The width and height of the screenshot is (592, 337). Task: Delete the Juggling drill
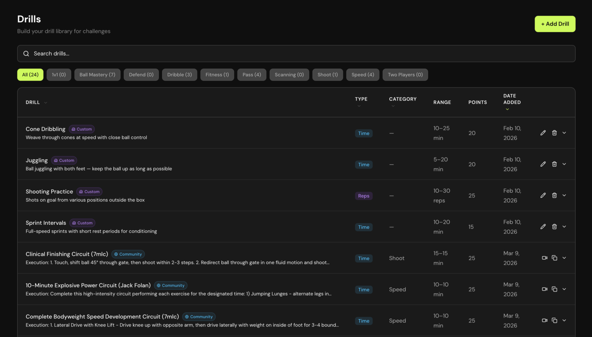[554, 164]
